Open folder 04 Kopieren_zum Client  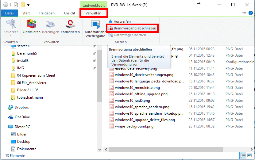click(x=36, y=75)
